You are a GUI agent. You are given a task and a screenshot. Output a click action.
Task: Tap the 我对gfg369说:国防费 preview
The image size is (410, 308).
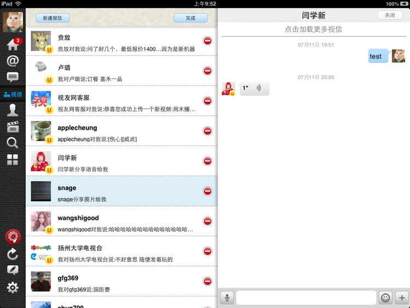pyautogui.click(x=84, y=290)
